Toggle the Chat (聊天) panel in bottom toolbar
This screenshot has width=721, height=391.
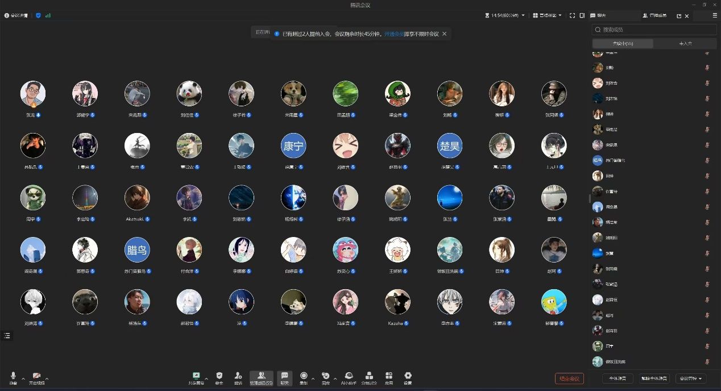[x=284, y=377]
